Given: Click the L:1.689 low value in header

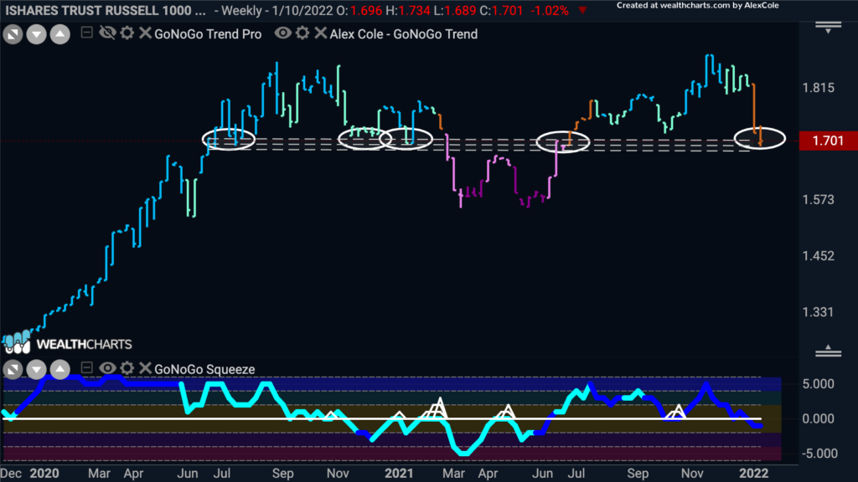Looking at the screenshot, I should pos(457,10).
